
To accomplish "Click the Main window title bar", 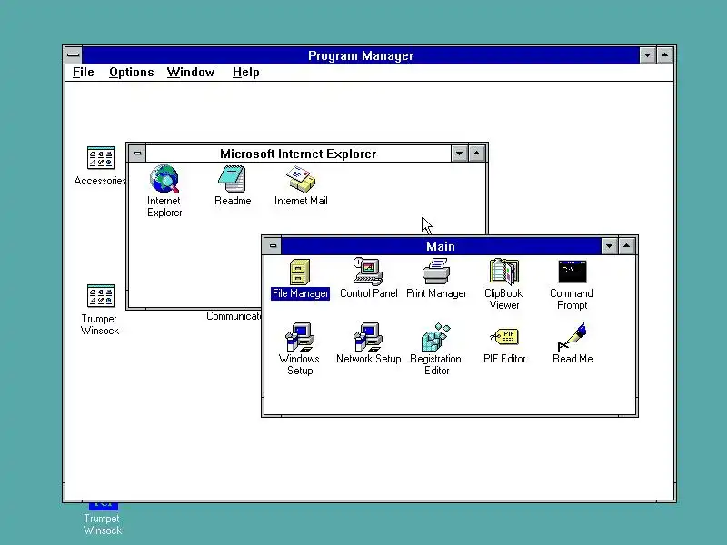I will (x=441, y=246).
